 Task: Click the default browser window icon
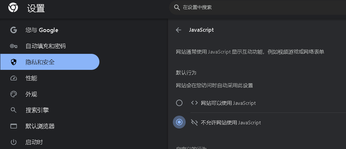(14, 126)
